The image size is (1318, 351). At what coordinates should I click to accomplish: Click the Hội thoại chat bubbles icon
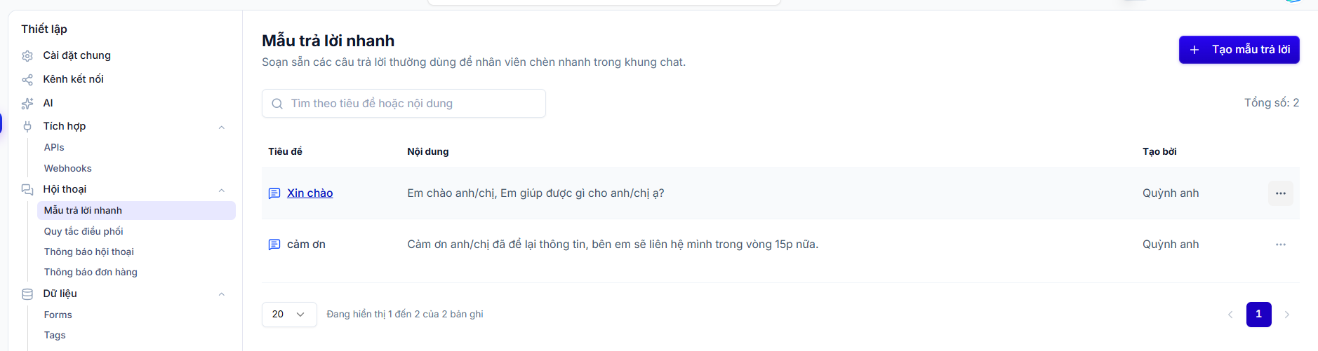pyautogui.click(x=27, y=189)
